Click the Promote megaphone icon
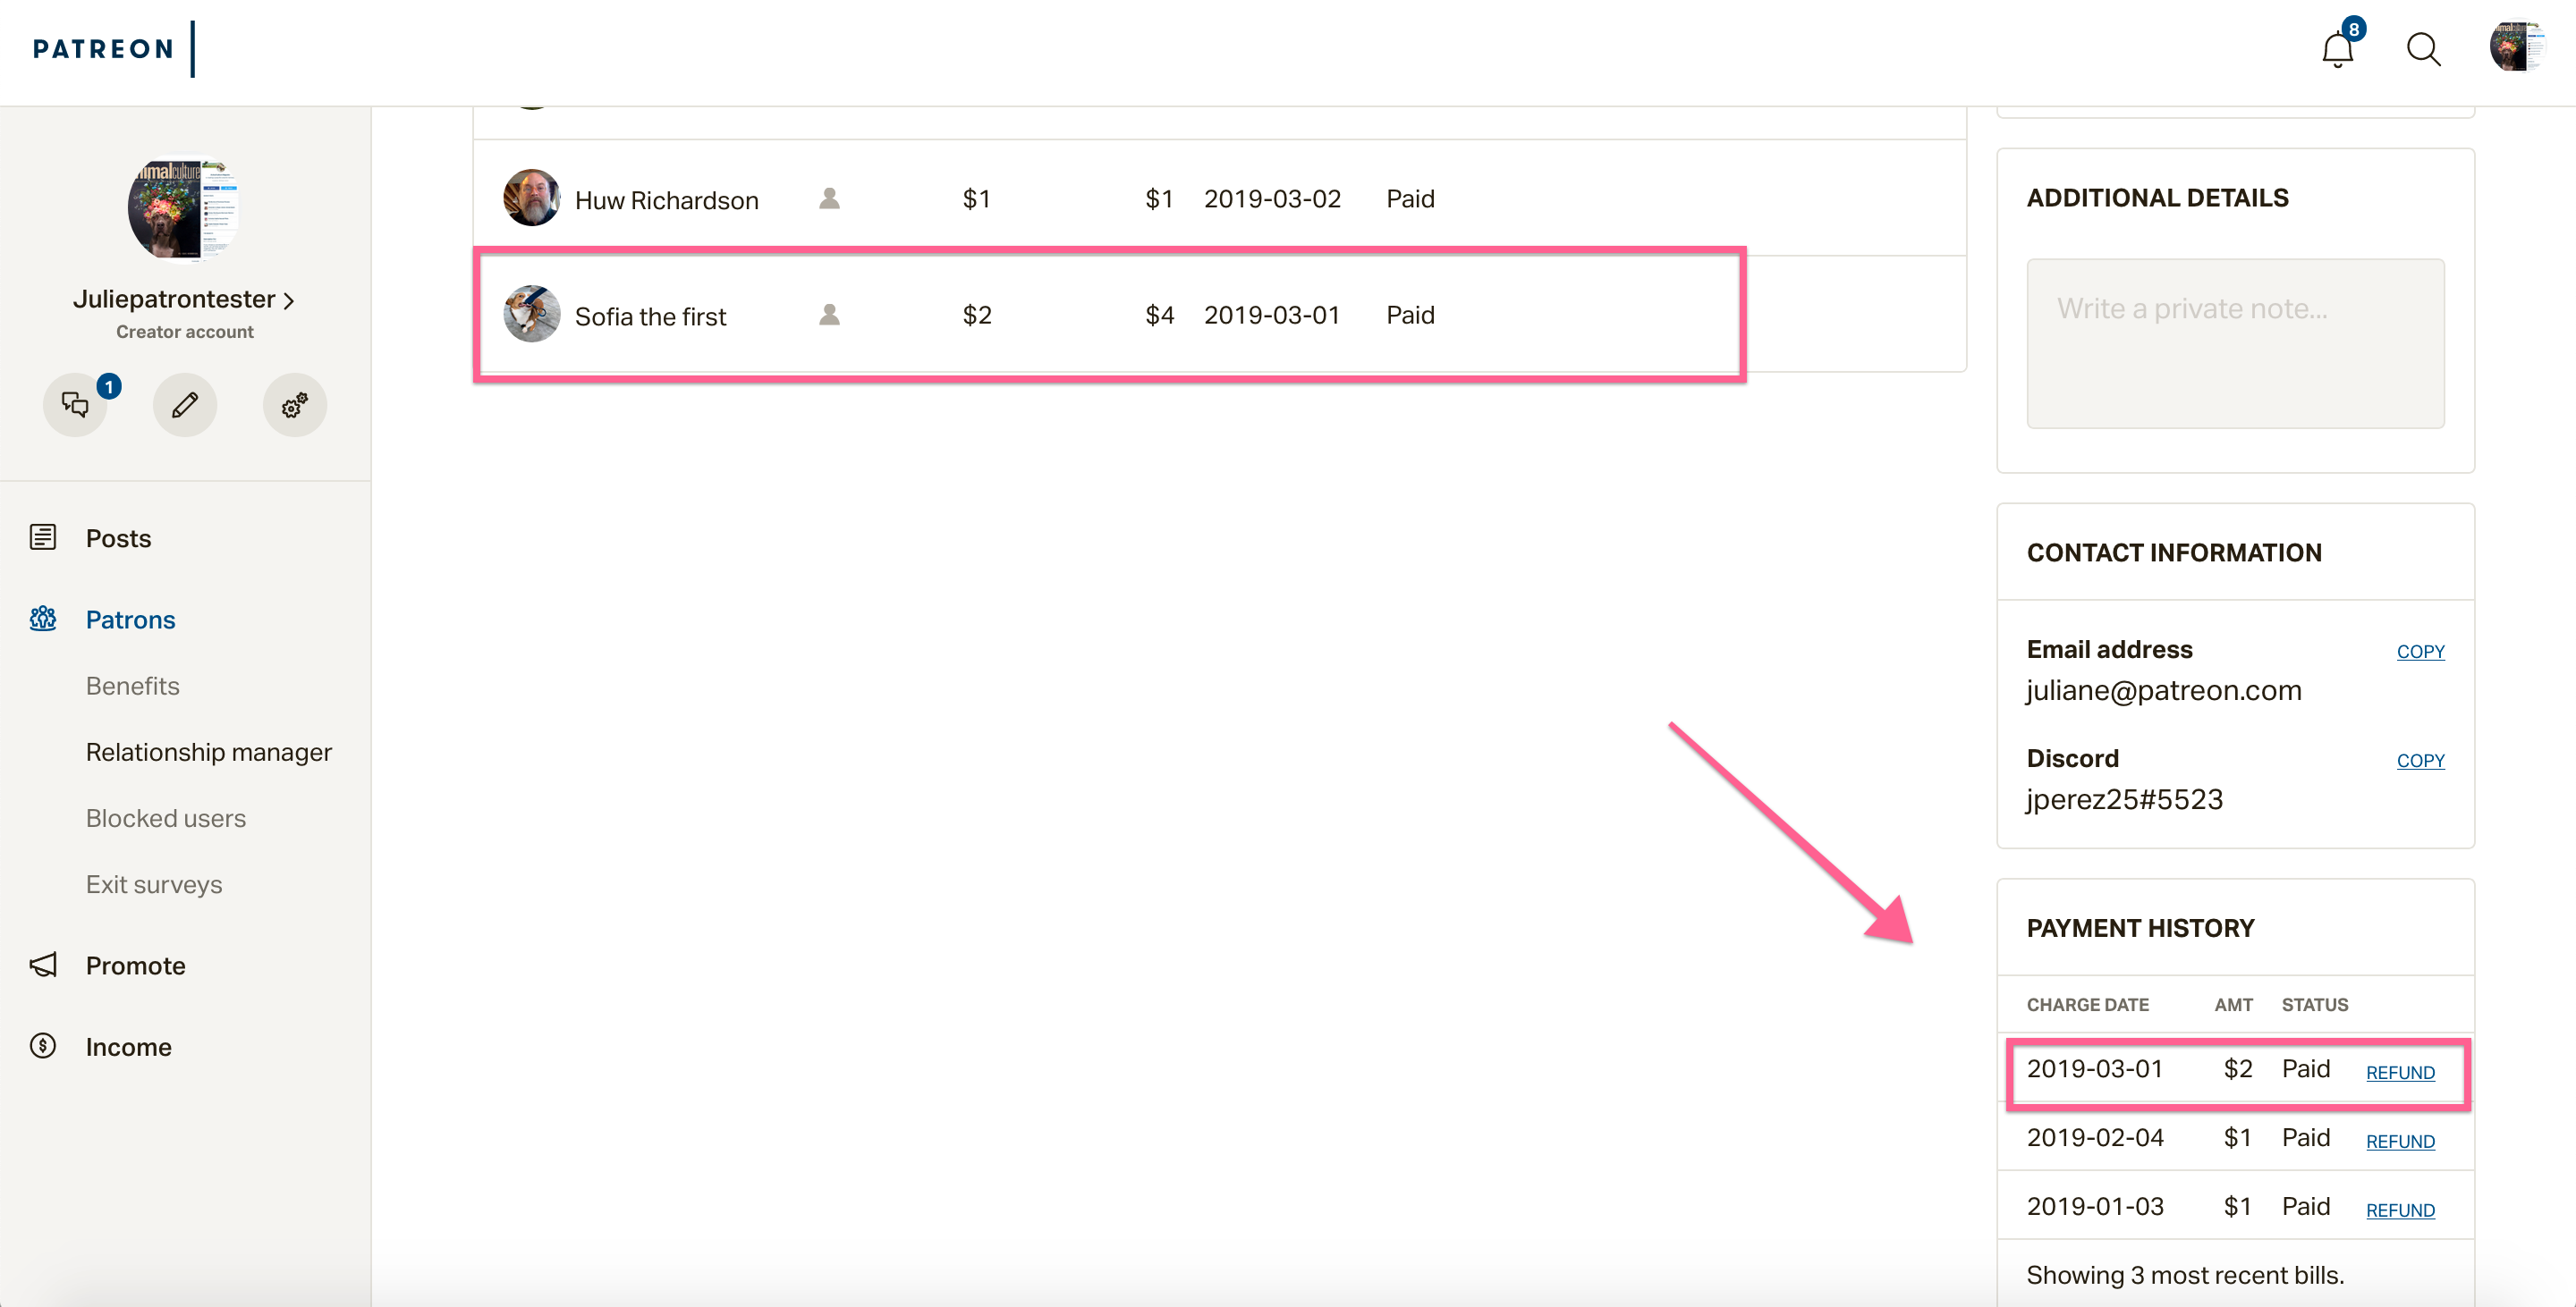Viewport: 2576px width, 1307px height. (x=43, y=964)
